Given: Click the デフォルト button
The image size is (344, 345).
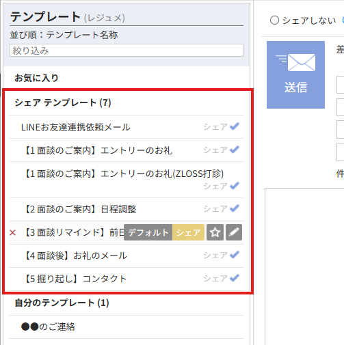Looking at the screenshot, I should click(148, 232).
